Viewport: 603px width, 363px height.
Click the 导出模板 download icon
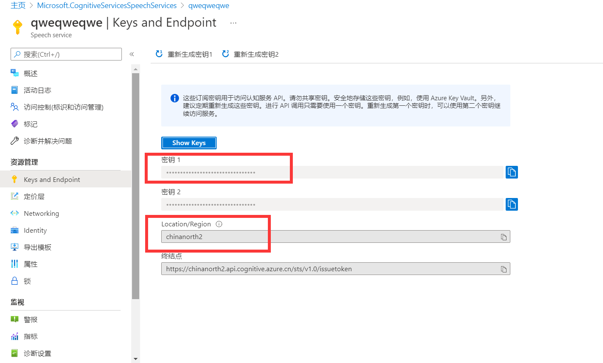[14, 247]
